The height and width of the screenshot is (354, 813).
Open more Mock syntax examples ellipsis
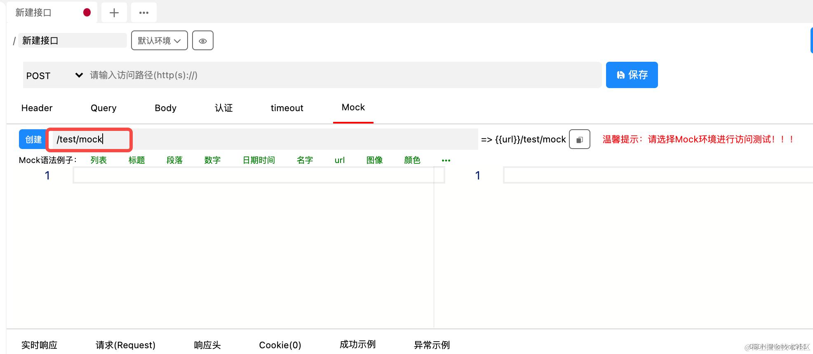click(x=446, y=160)
